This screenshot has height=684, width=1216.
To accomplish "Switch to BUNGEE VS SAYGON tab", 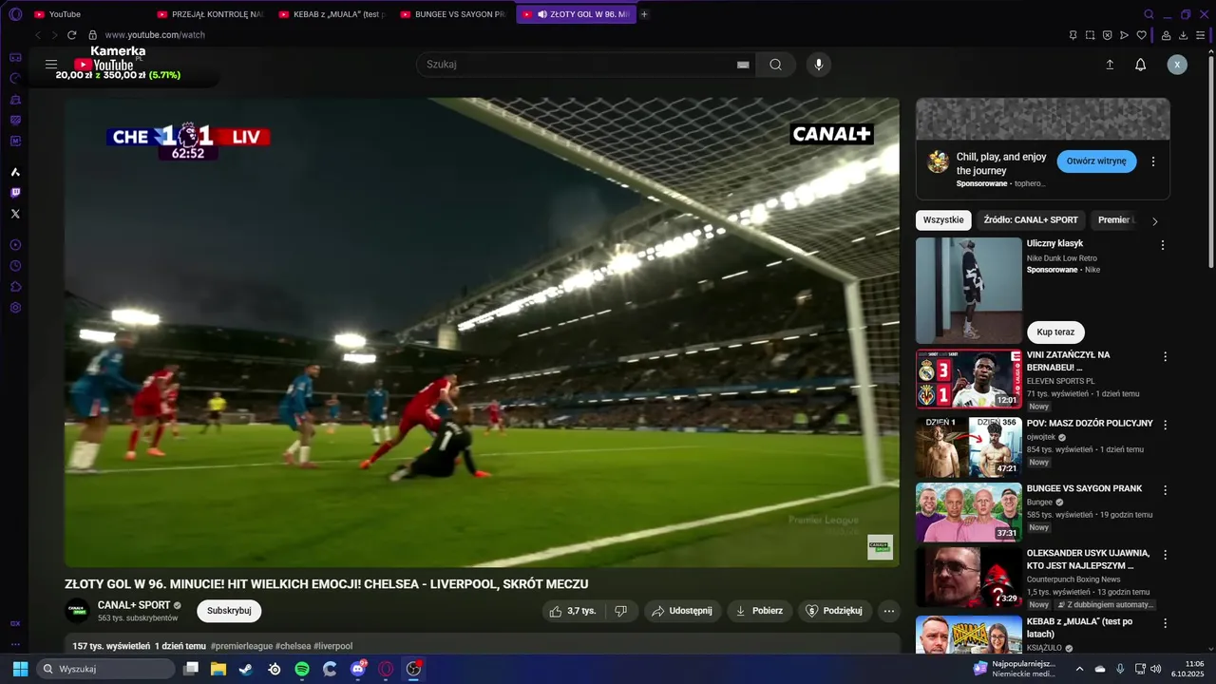I will 453,14.
